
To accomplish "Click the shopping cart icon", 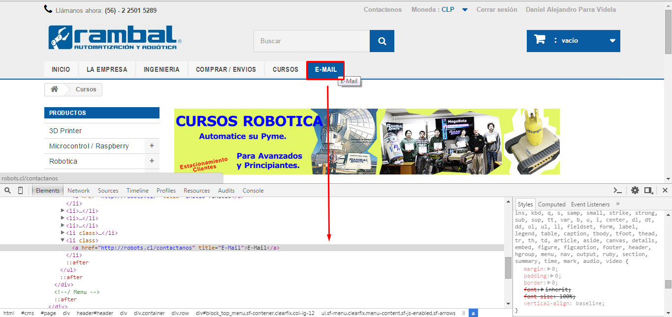I will [x=540, y=40].
